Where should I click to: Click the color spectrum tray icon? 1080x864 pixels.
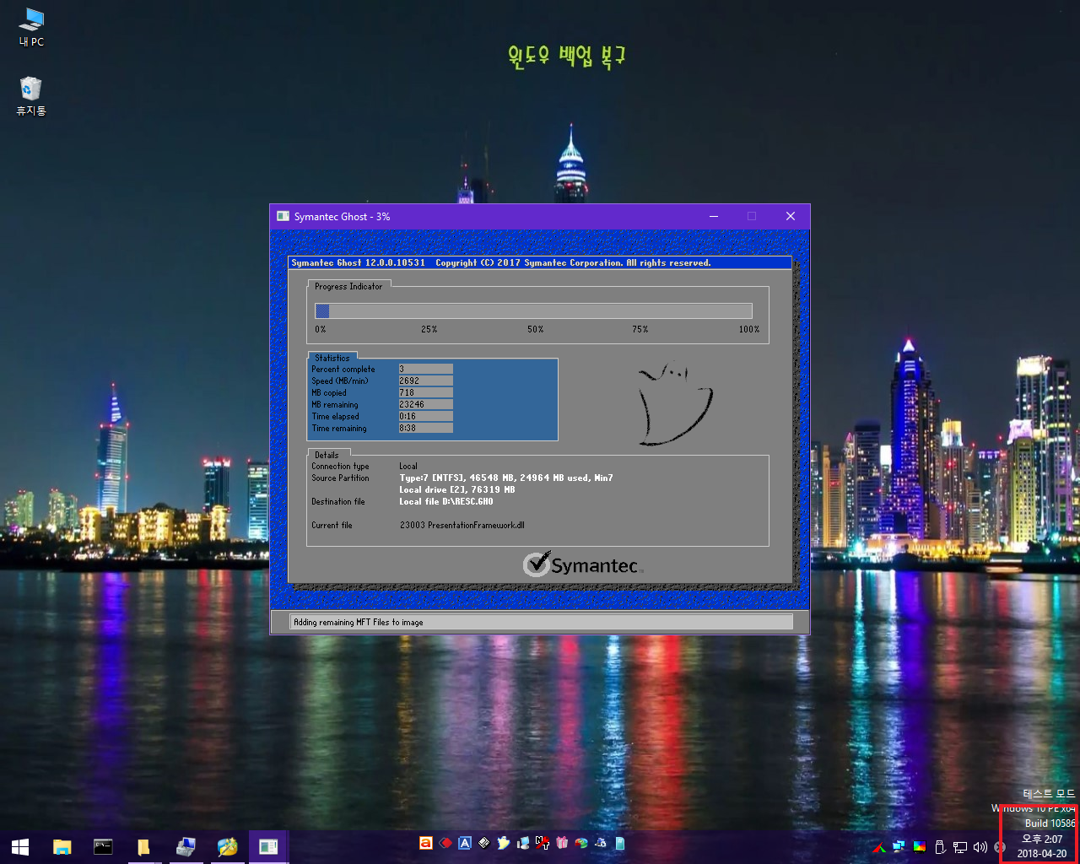coord(920,847)
